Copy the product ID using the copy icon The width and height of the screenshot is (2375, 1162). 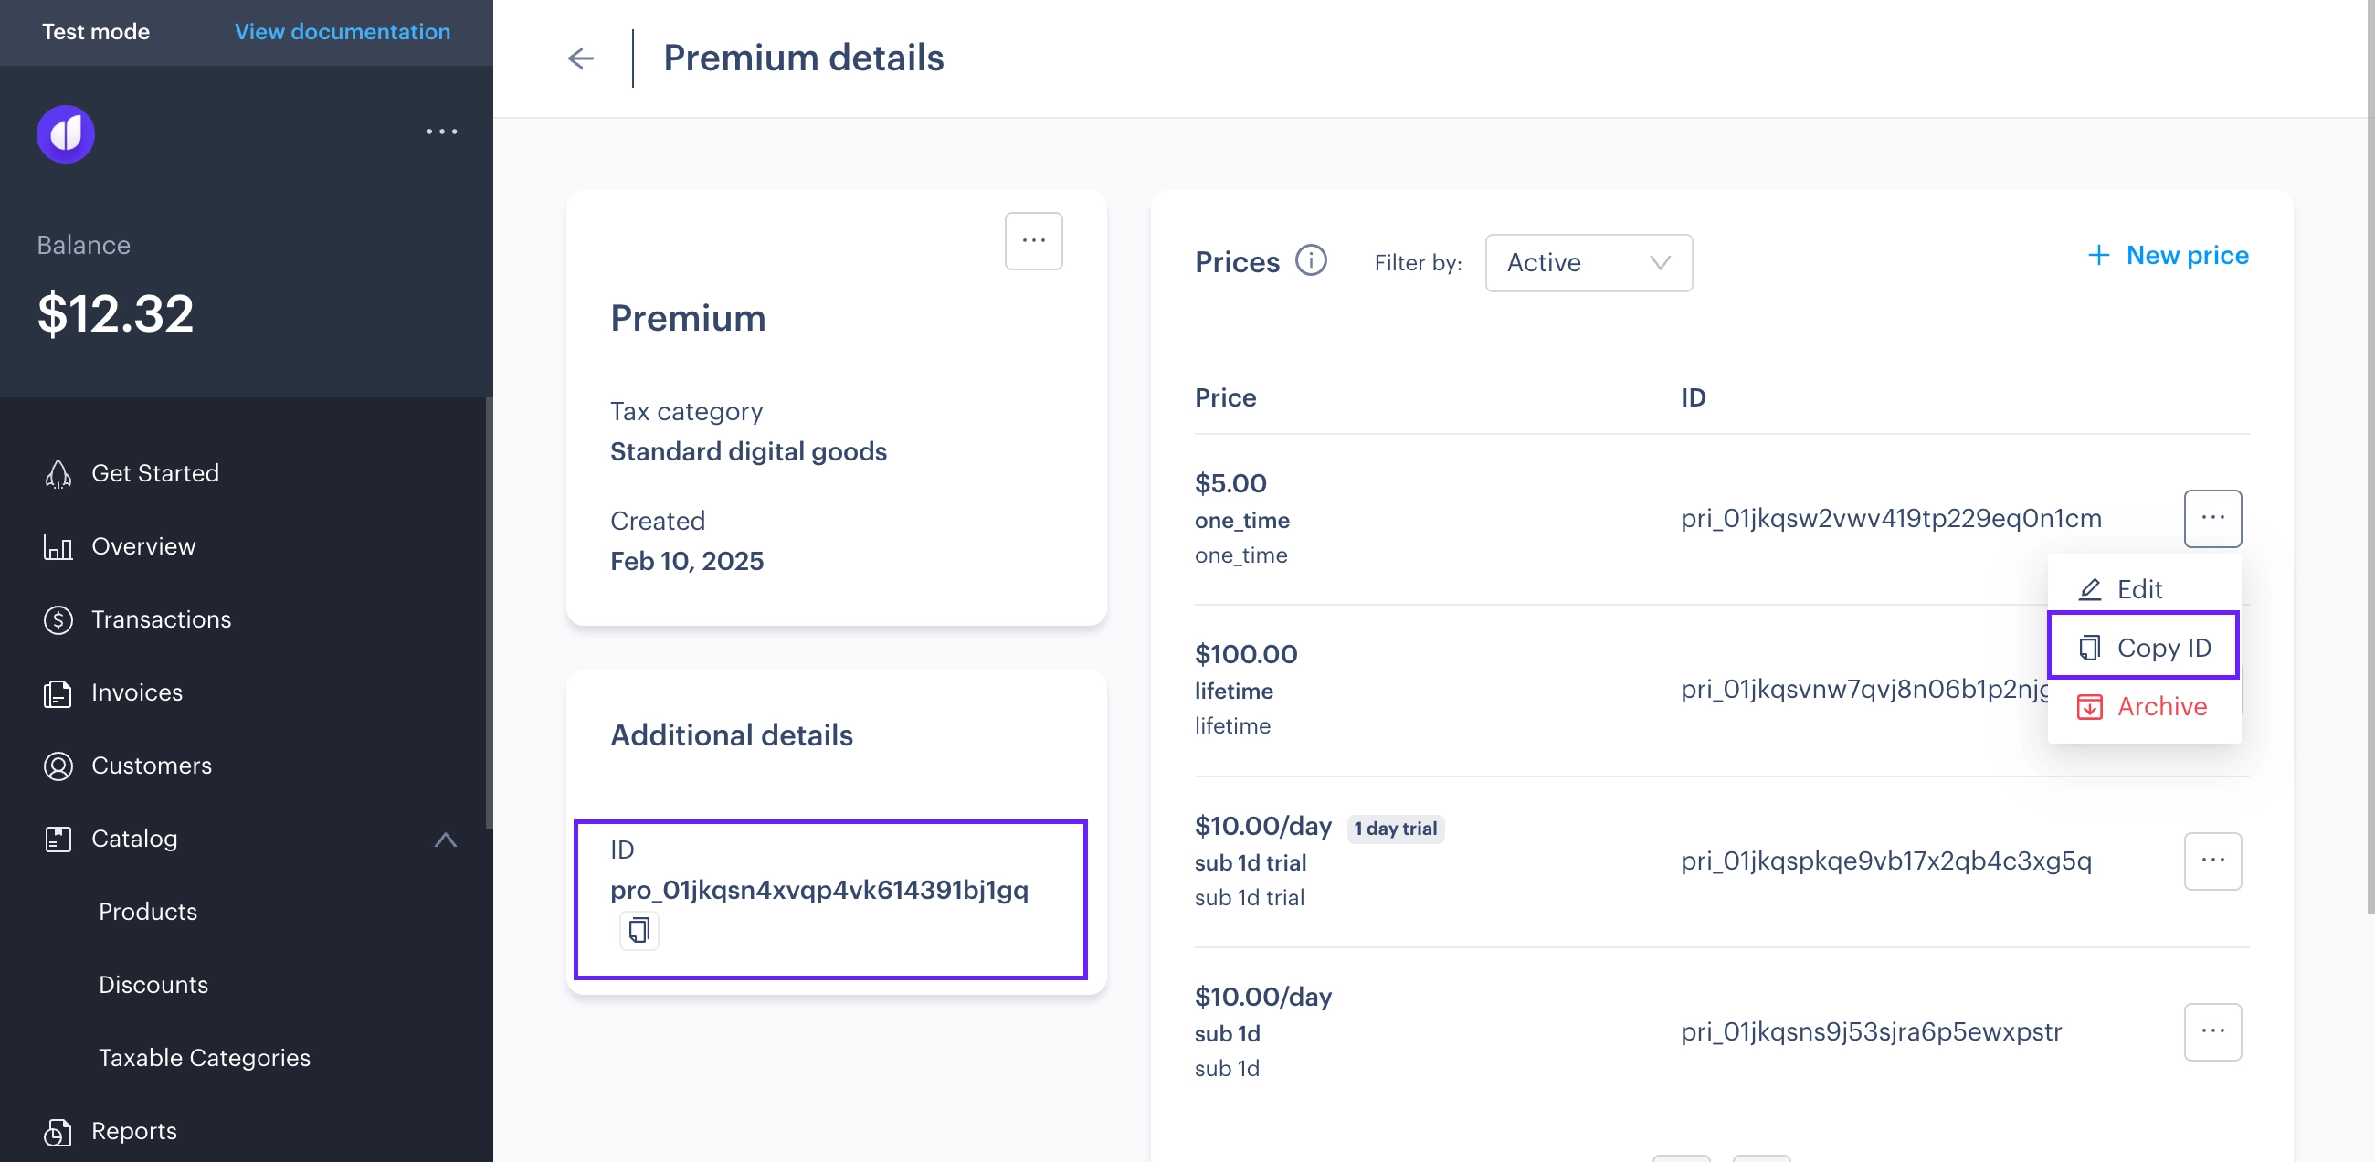[639, 931]
